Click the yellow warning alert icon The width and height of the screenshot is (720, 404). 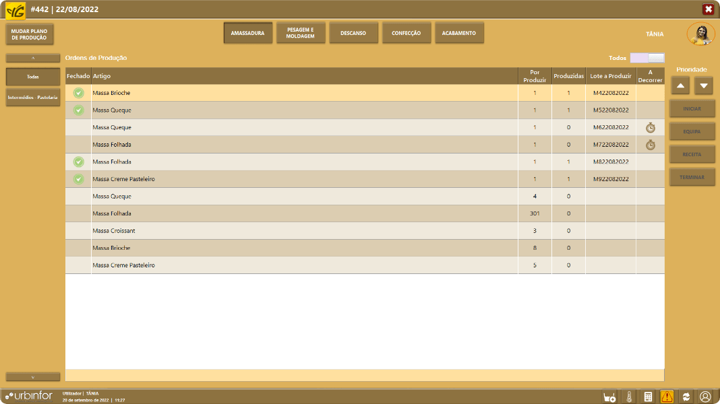(x=667, y=397)
